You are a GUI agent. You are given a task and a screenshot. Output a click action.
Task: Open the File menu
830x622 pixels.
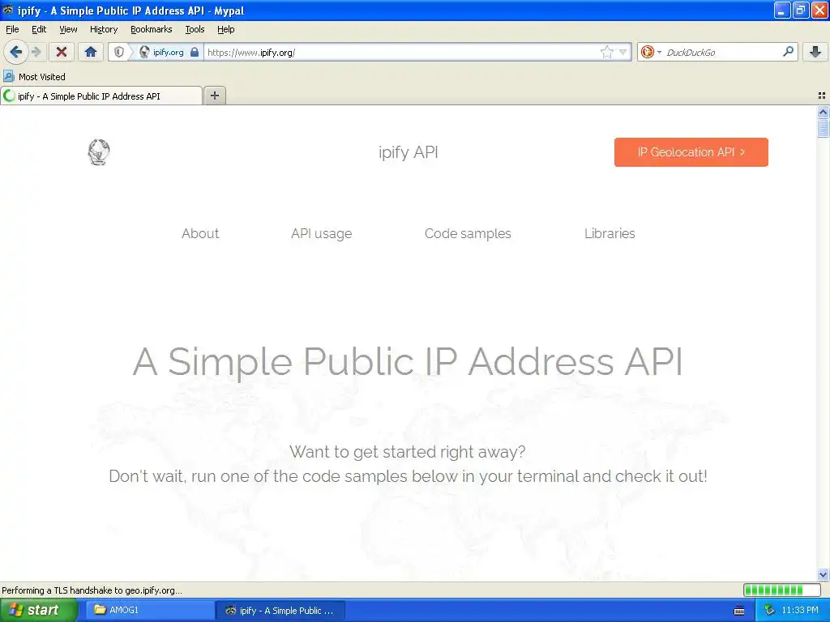12,29
